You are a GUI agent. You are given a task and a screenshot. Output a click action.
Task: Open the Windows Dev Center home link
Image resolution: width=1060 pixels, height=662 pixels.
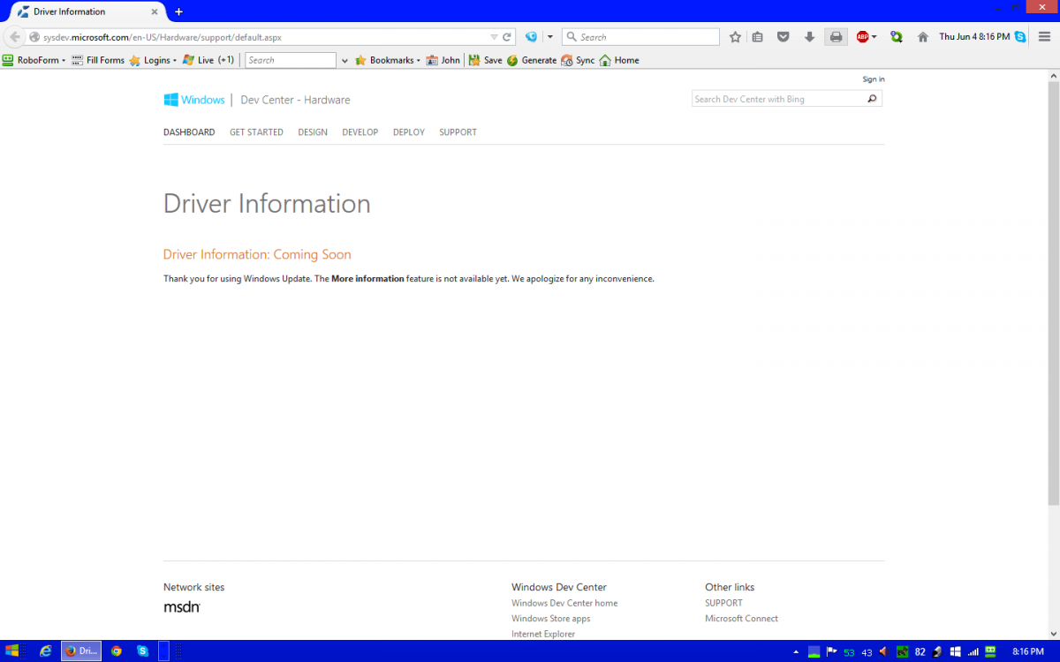pos(564,603)
